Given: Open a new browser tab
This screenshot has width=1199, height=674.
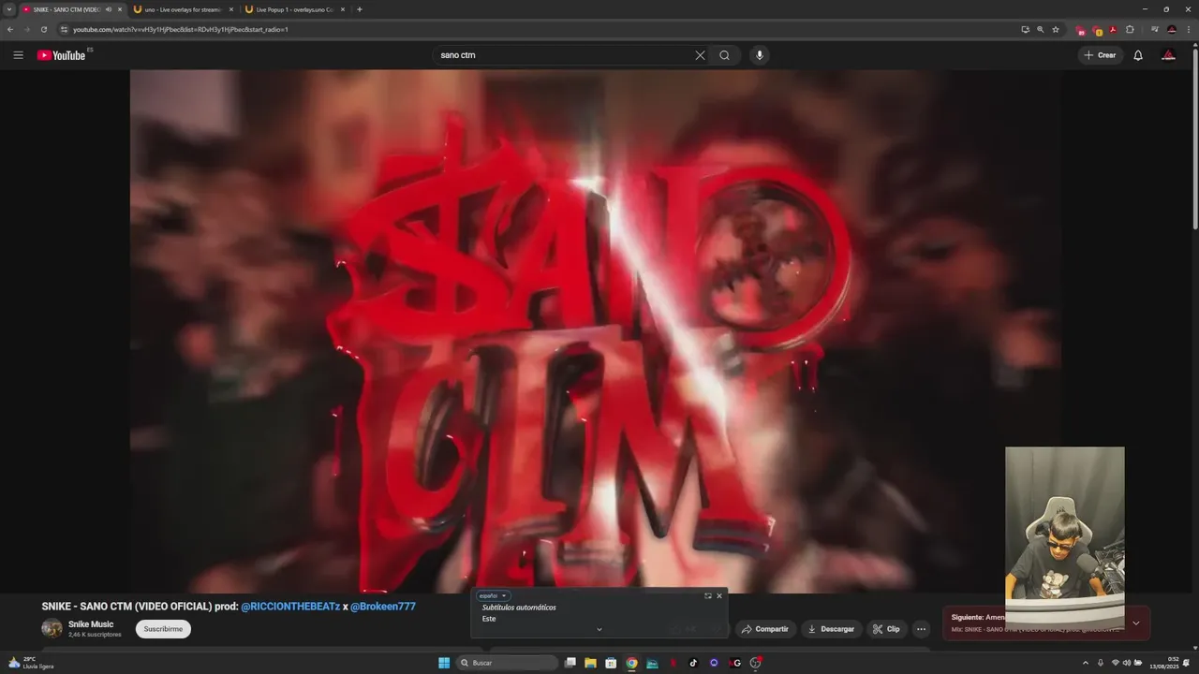Looking at the screenshot, I should coord(360,9).
